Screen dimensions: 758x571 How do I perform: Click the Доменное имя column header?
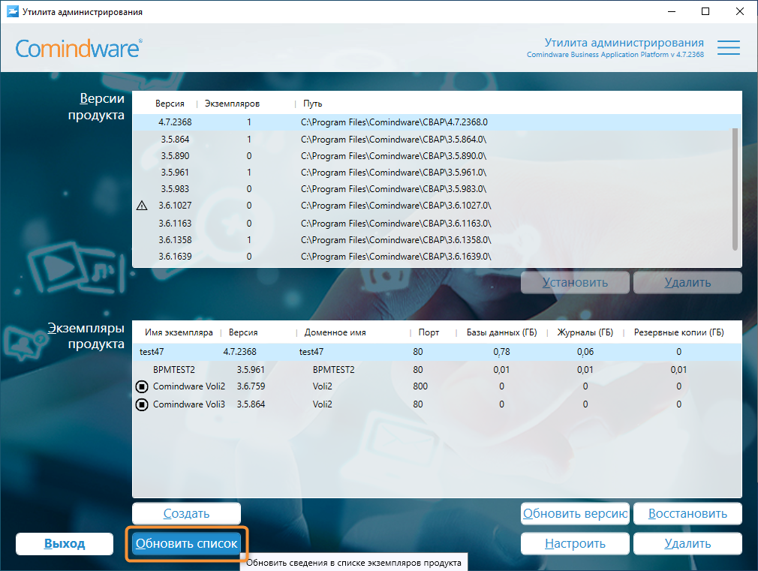335,332
